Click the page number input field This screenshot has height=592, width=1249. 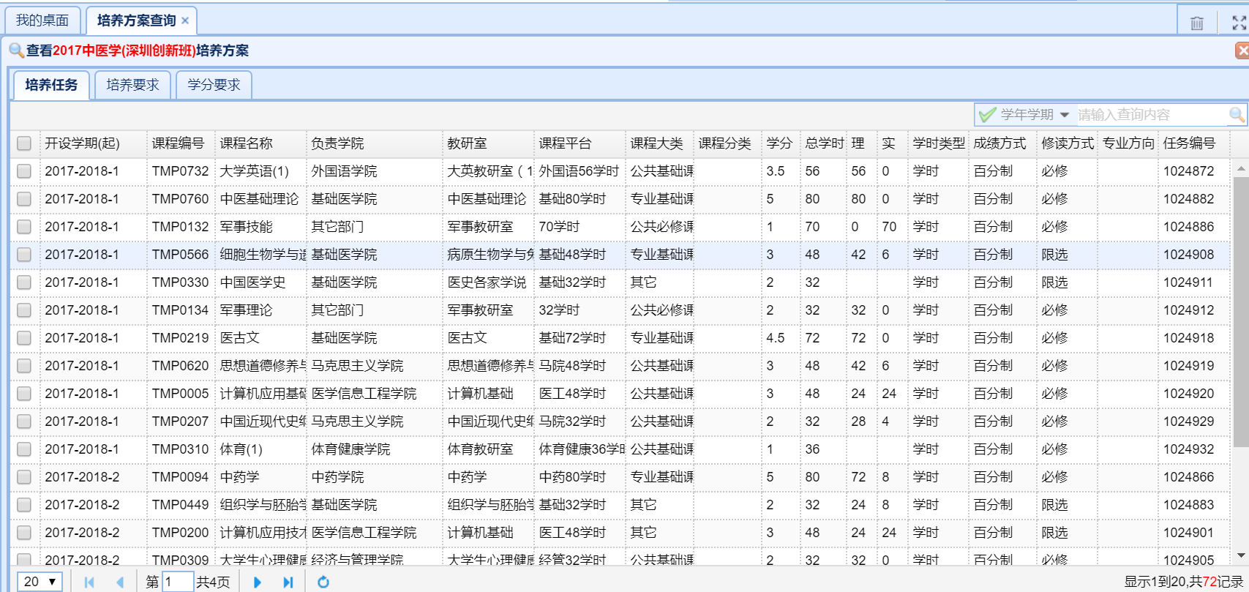pyautogui.click(x=177, y=582)
